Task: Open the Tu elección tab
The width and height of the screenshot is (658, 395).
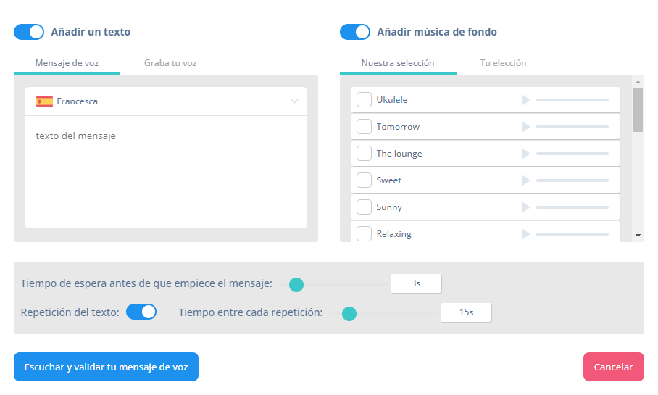Action: (503, 63)
